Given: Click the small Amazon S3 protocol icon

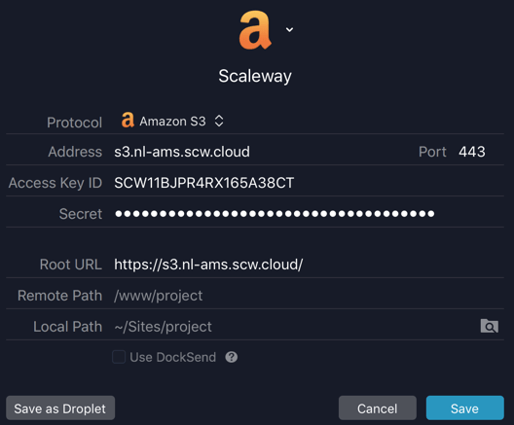Looking at the screenshot, I should 128,120.
